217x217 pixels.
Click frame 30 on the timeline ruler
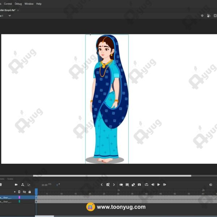(118, 193)
